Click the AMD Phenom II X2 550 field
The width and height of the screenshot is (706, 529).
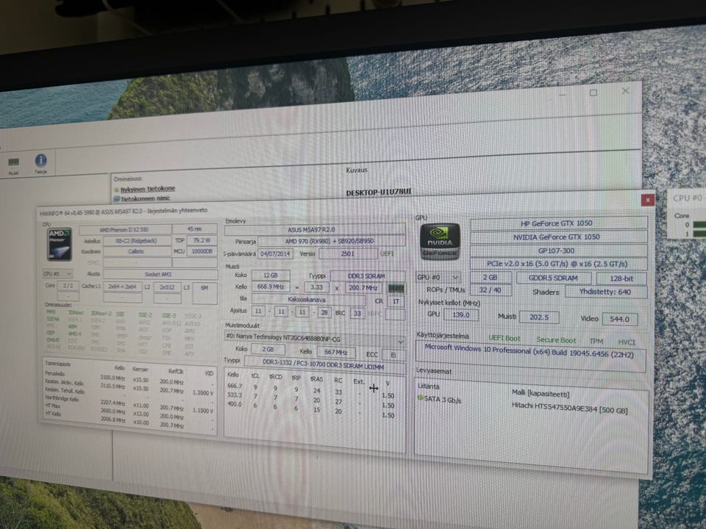124,229
